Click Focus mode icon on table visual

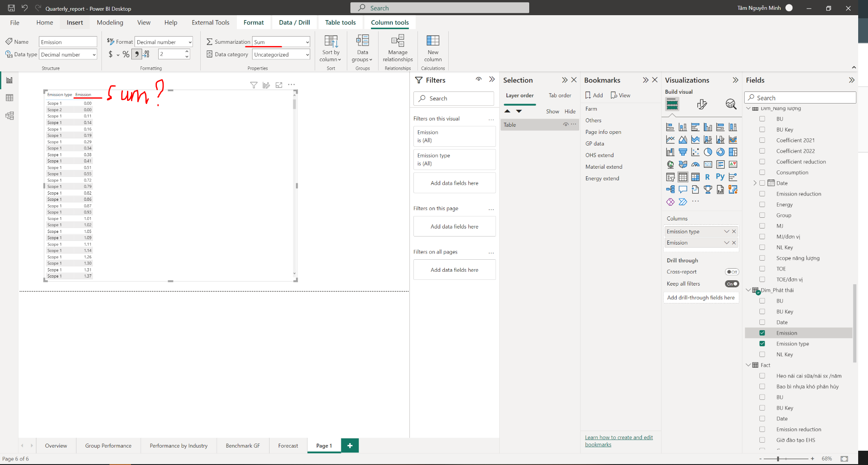pyautogui.click(x=279, y=85)
